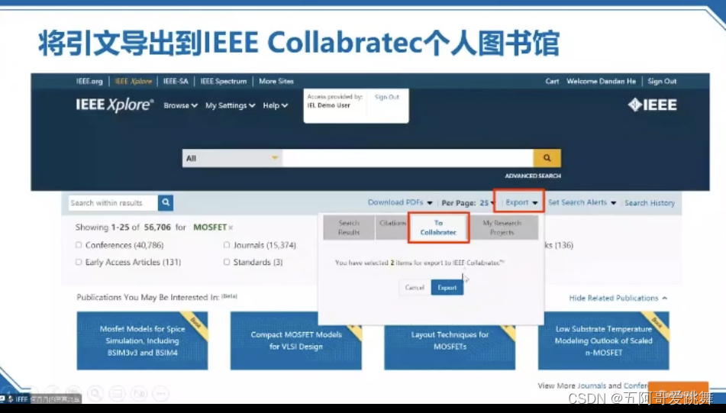The width and height of the screenshot is (726, 413).
Task: Open the IEEE Spectrum link
Action: pos(224,82)
